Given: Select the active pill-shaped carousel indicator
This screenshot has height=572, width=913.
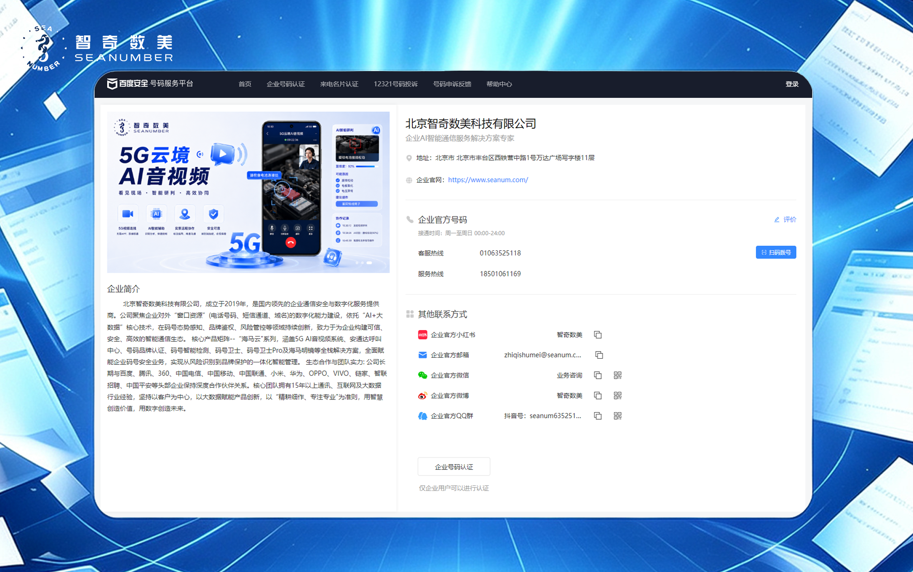Looking at the screenshot, I should pos(369,263).
